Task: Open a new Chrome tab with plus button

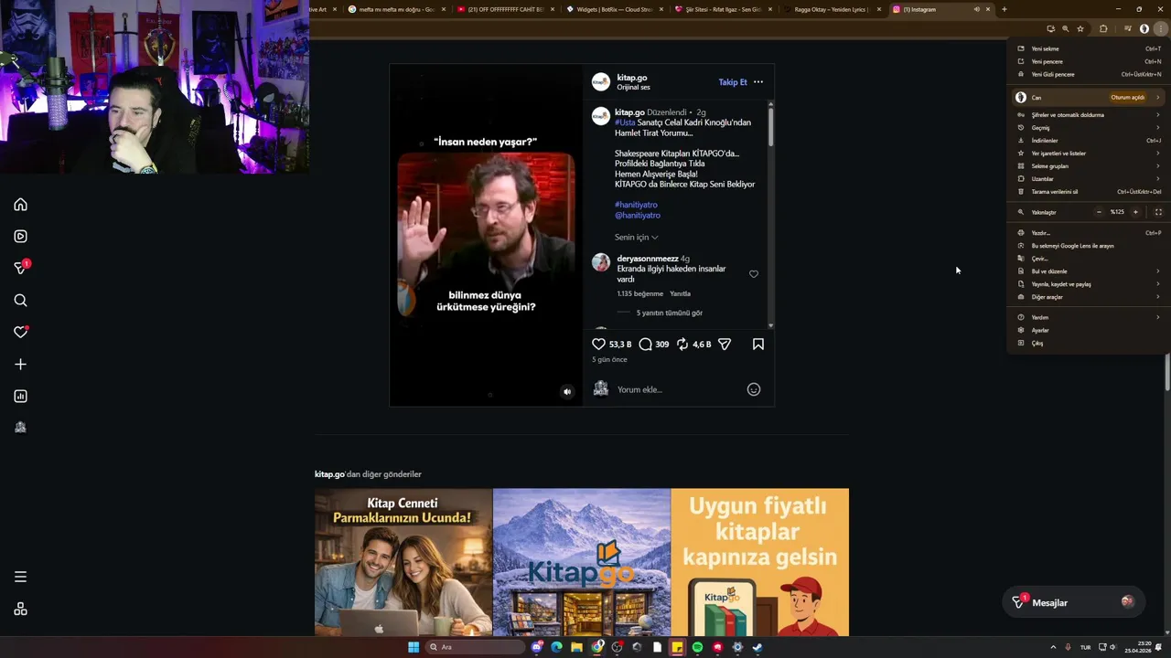Action: (1004, 9)
